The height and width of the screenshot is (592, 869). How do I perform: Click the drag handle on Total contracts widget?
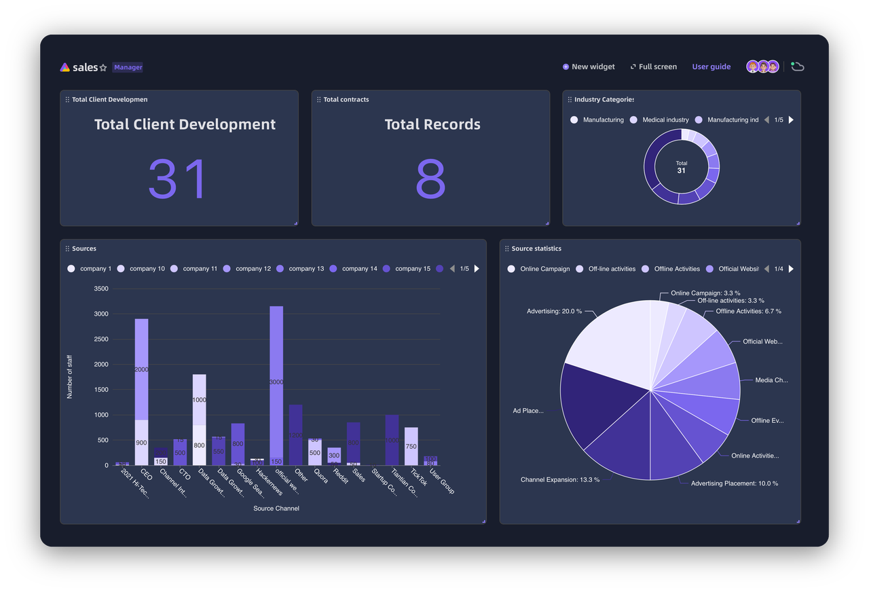(x=318, y=99)
